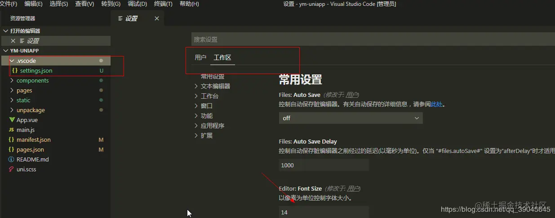Open README.md file

click(x=33, y=159)
